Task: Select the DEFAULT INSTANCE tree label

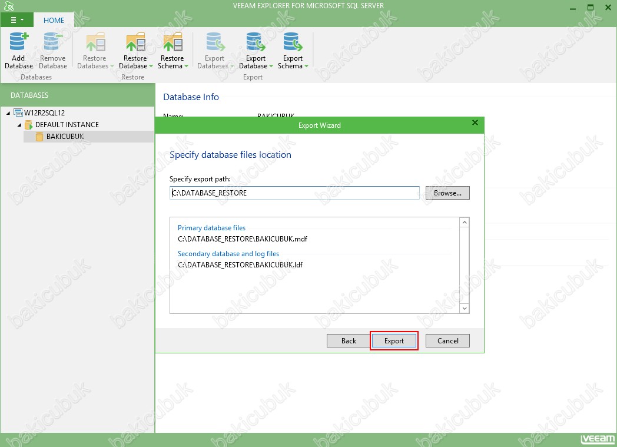Action: point(67,125)
